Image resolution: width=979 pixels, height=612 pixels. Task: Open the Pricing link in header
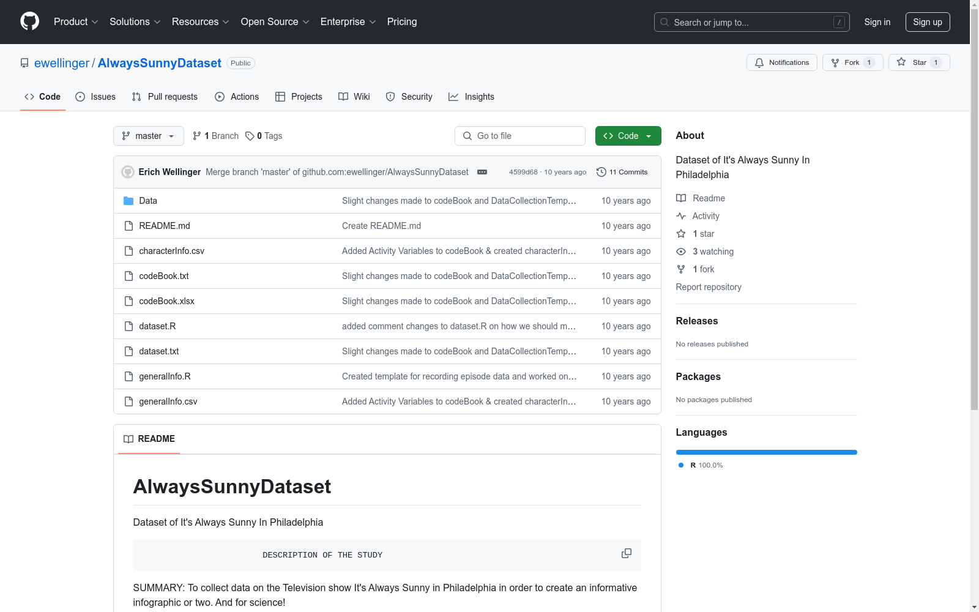coord(402,22)
